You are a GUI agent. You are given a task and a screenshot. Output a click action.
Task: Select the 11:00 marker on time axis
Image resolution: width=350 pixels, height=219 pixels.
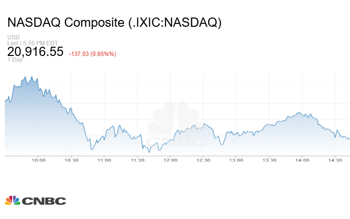click(x=105, y=160)
